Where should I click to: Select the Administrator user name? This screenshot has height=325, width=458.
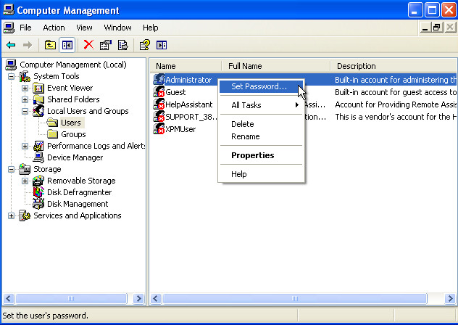[x=188, y=80]
